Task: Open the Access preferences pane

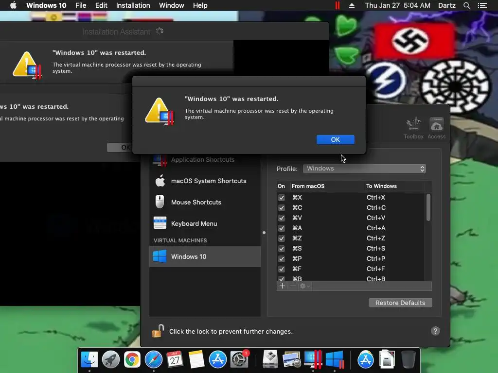Action: point(436,128)
